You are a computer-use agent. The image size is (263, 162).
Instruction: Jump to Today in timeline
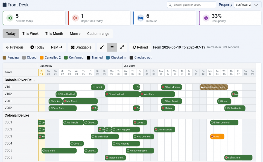(37, 47)
